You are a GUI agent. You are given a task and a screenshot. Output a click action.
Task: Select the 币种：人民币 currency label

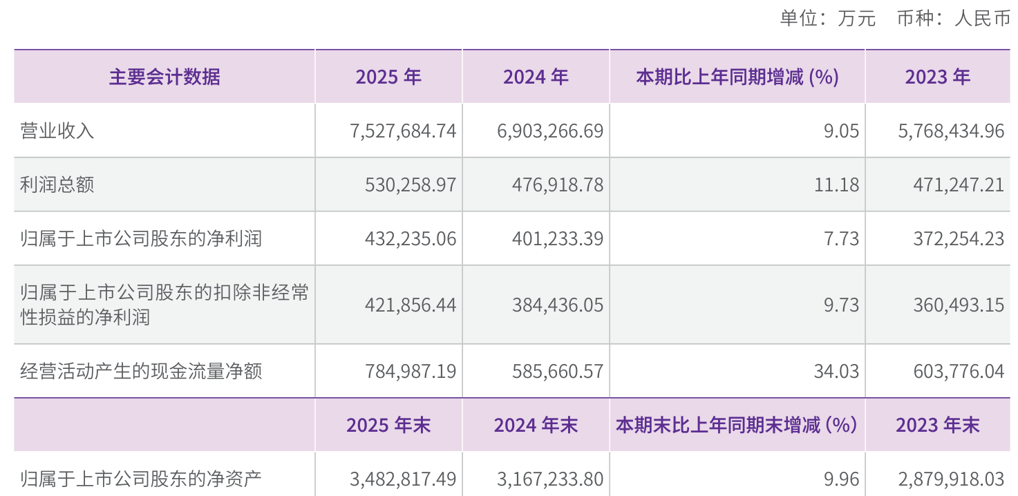coord(954,19)
